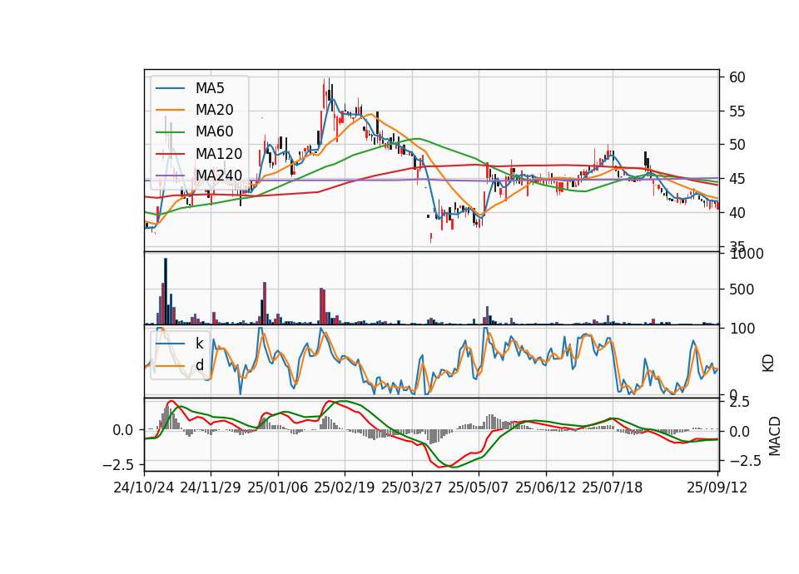Click the 1000 volume axis label
The height and width of the screenshot is (574, 799).
pos(747,254)
